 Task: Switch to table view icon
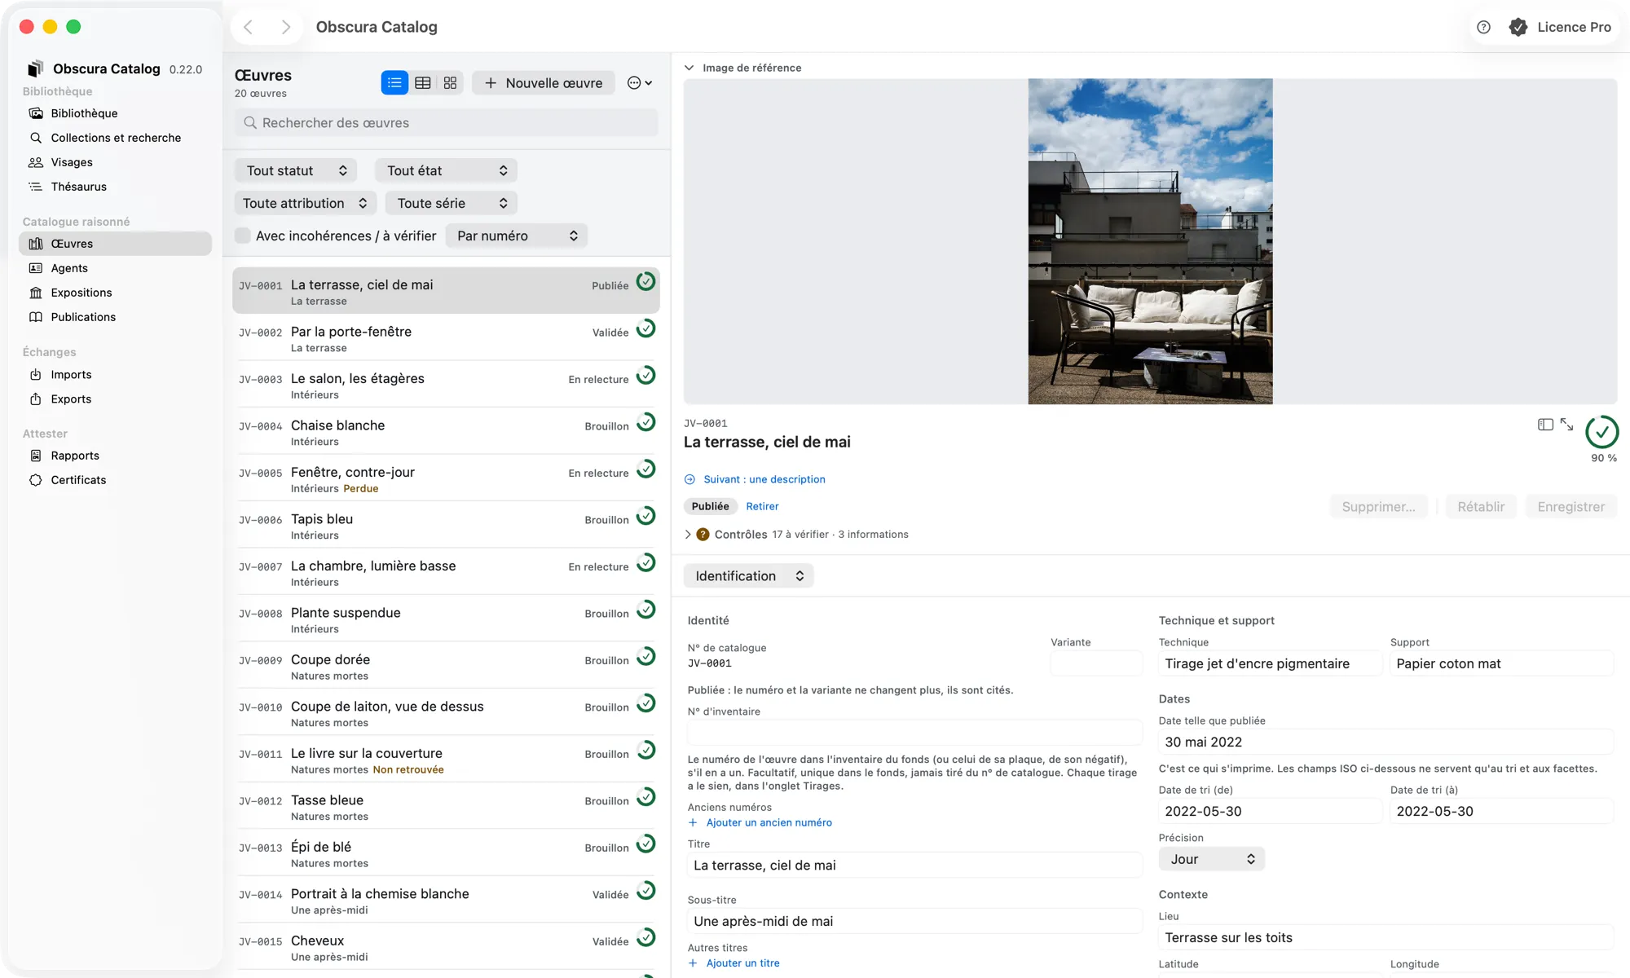(x=422, y=83)
